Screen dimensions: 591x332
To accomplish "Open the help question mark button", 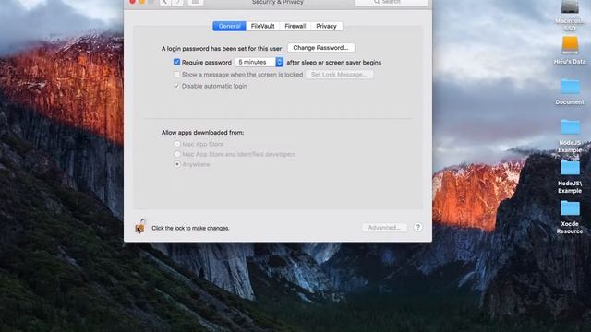I will 417,228.
